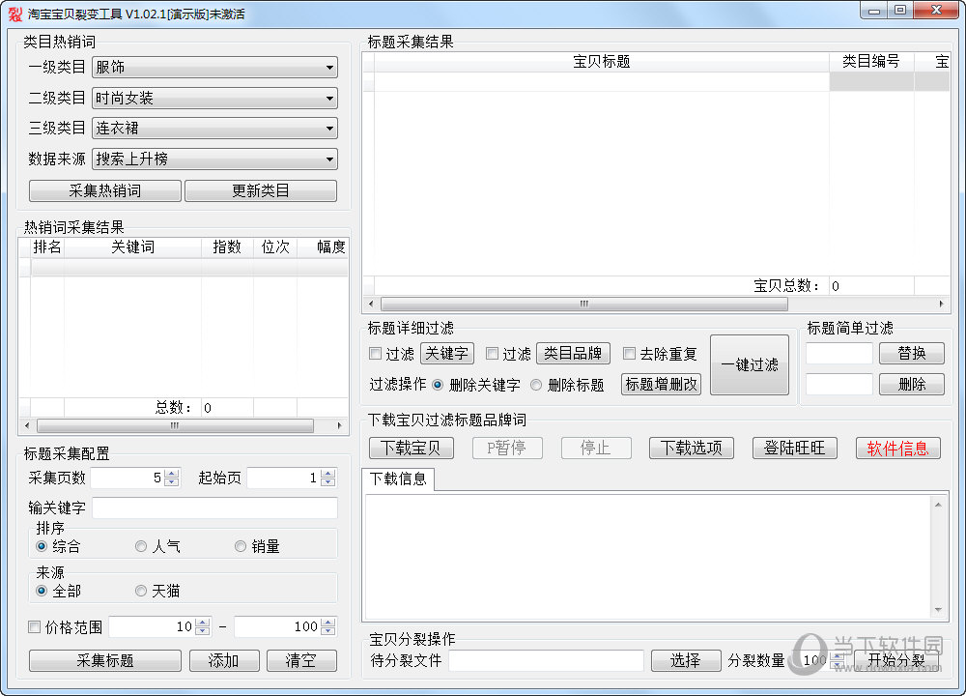Screen dimensions: 966x696
Task: Click the hot-word results scrollbar right arrow
Action: tap(339, 425)
